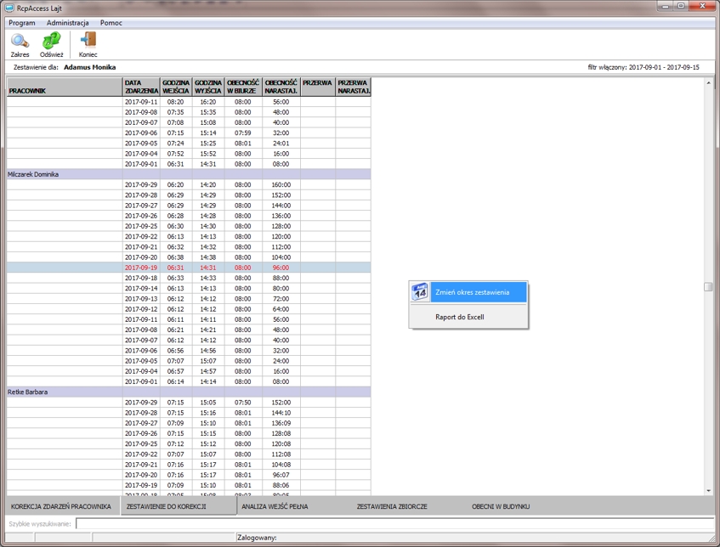Click the vertical scrollbar up arrow
Viewport: 720px width, 547px height.
pyautogui.click(x=709, y=83)
